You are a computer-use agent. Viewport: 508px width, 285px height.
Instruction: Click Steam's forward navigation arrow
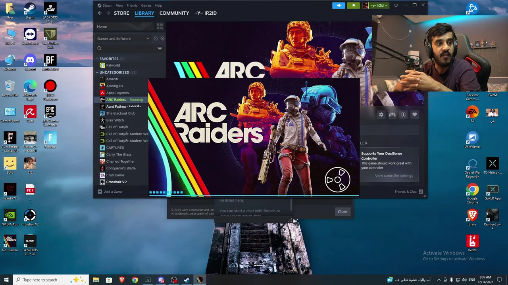(108, 13)
